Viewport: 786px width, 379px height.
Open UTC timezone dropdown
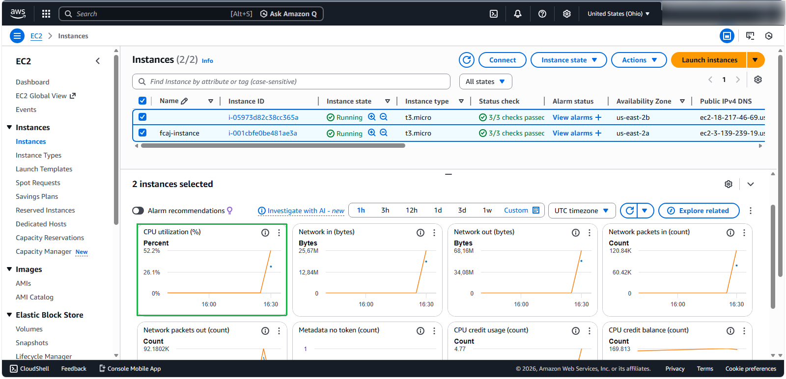[582, 211]
